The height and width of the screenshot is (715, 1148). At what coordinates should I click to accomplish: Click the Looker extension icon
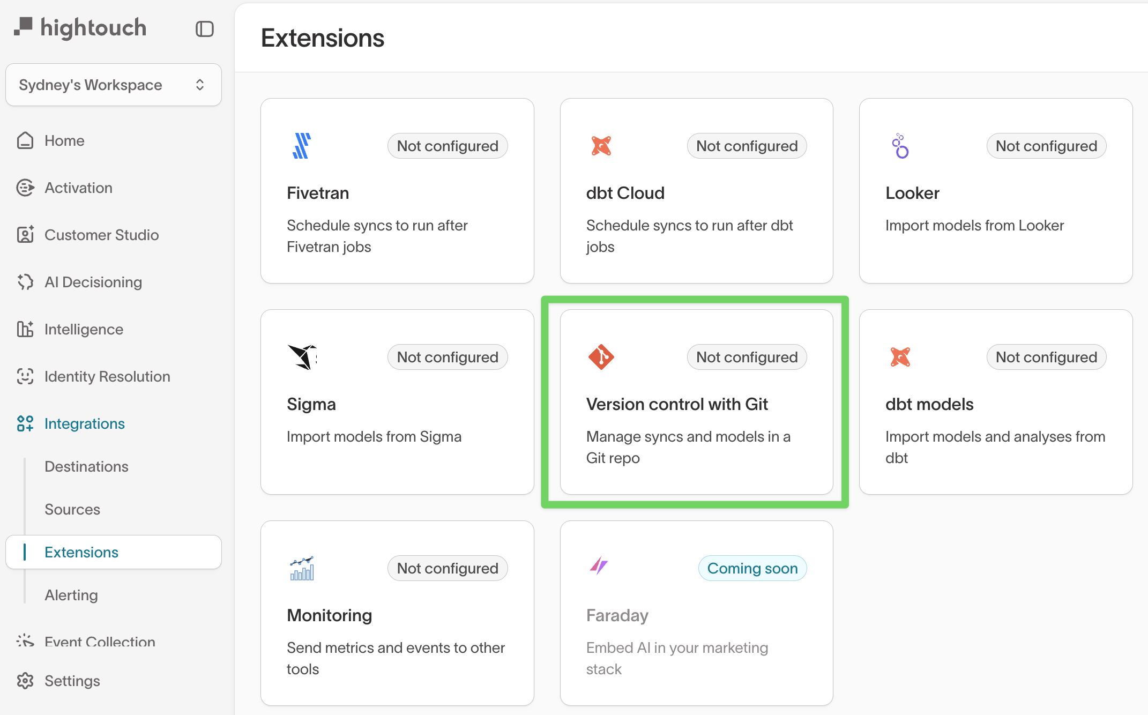pyautogui.click(x=900, y=145)
